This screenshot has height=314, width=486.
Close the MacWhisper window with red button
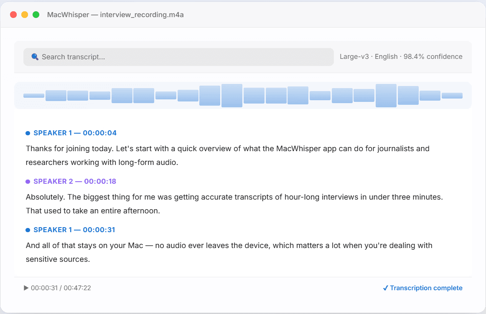[13, 15]
